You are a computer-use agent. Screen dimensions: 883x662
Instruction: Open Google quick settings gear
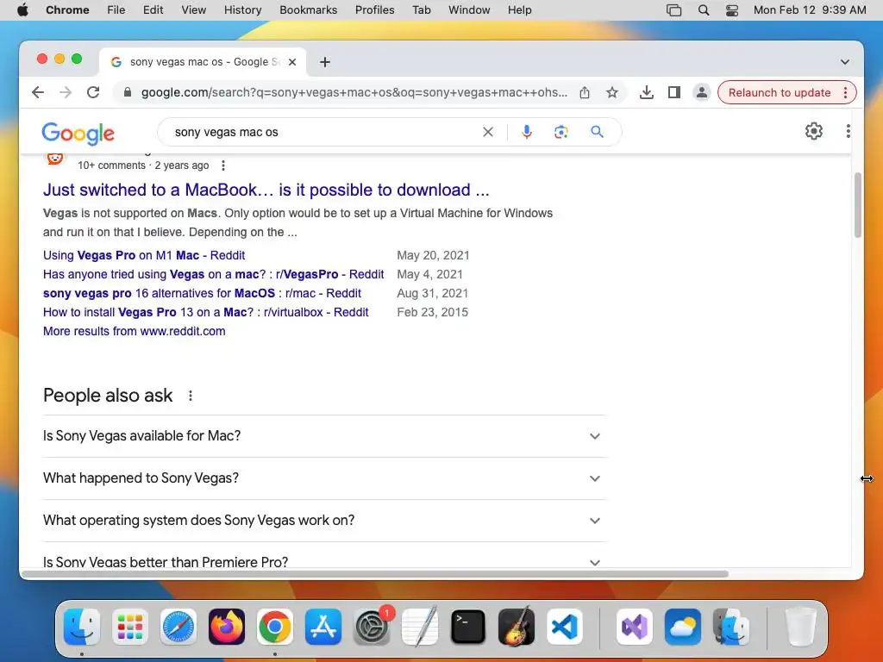tap(814, 131)
